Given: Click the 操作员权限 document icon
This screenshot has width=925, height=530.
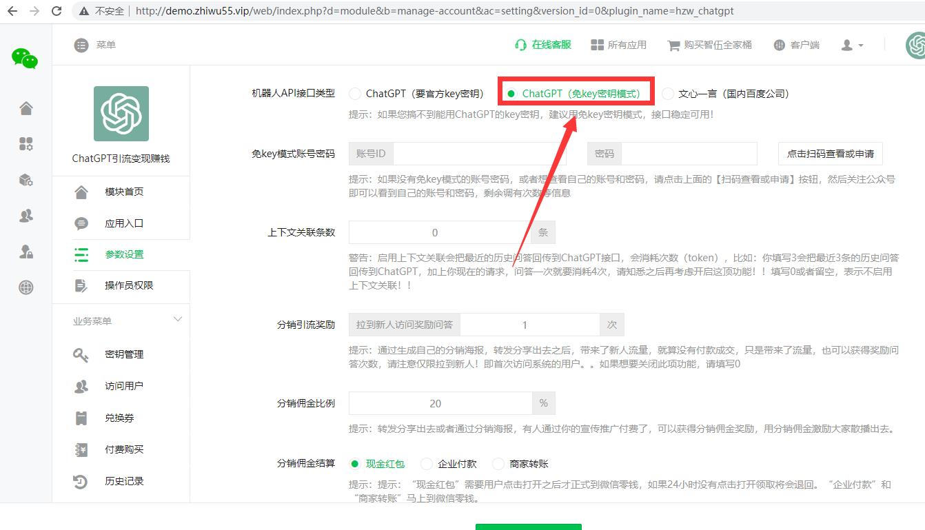Looking at the screenshot, I should pyautogui.click(x=81, y=285).
